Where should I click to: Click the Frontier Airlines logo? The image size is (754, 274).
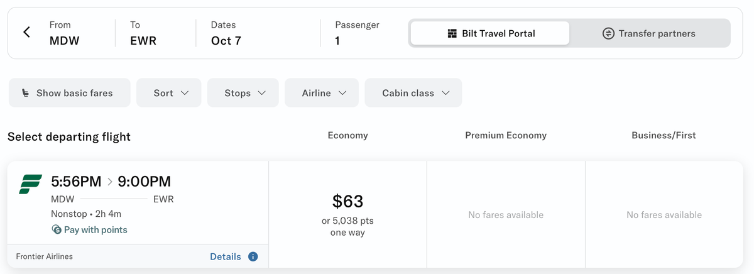[31, 184]
